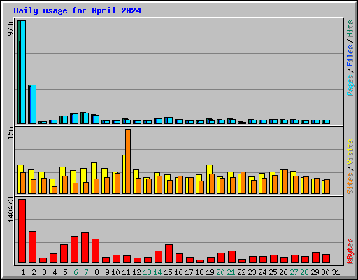Click the 156 axis value label

[x=10, y=133]
